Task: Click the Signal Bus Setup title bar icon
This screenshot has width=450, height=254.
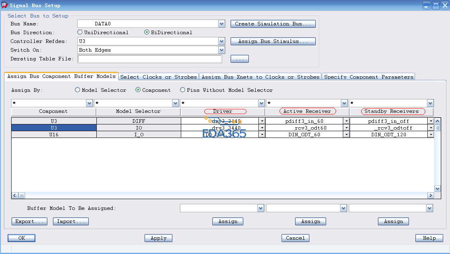Action: (x=4, y=5)
